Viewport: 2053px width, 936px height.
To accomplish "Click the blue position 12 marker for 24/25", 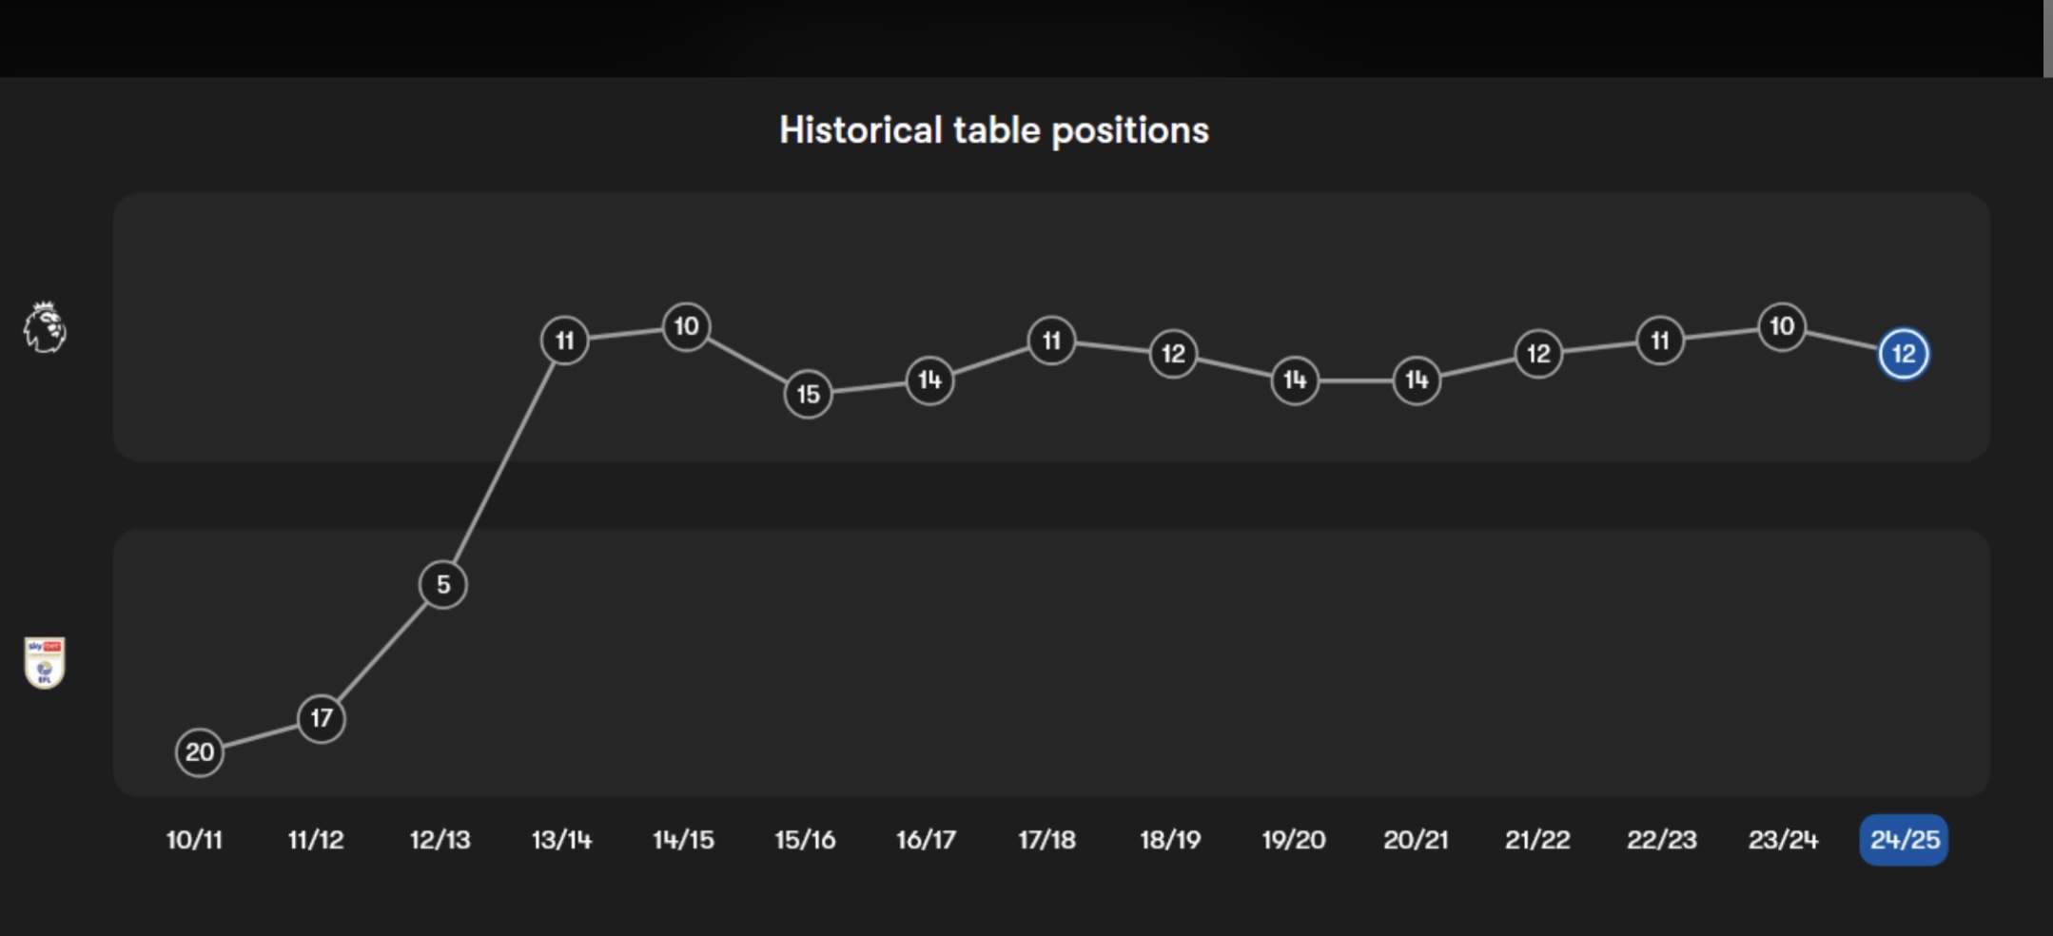I will 1904,354.
